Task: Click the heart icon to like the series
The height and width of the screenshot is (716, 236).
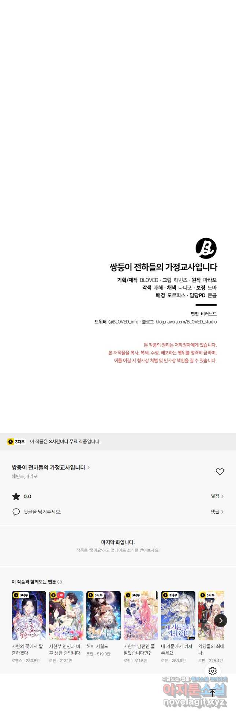Action: pos(220,472)
